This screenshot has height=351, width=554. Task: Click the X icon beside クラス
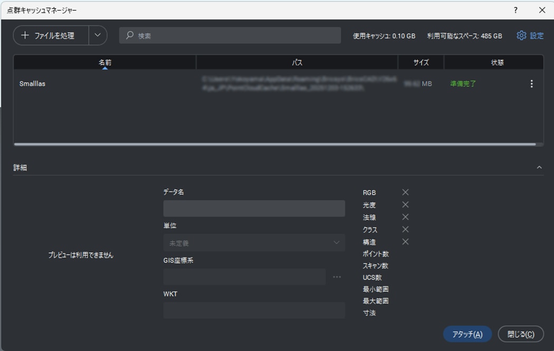point(405,229)
